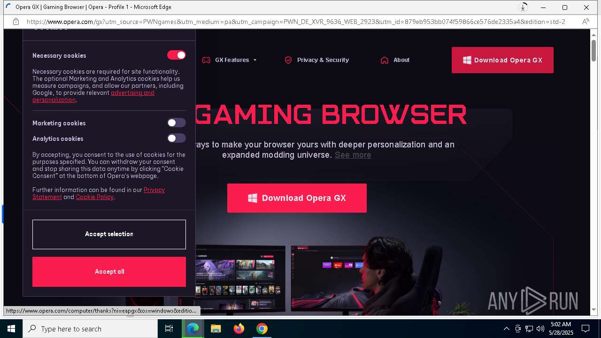Click the Windows Start button
This screenshot has width=601, height=338.
(11, 329)
